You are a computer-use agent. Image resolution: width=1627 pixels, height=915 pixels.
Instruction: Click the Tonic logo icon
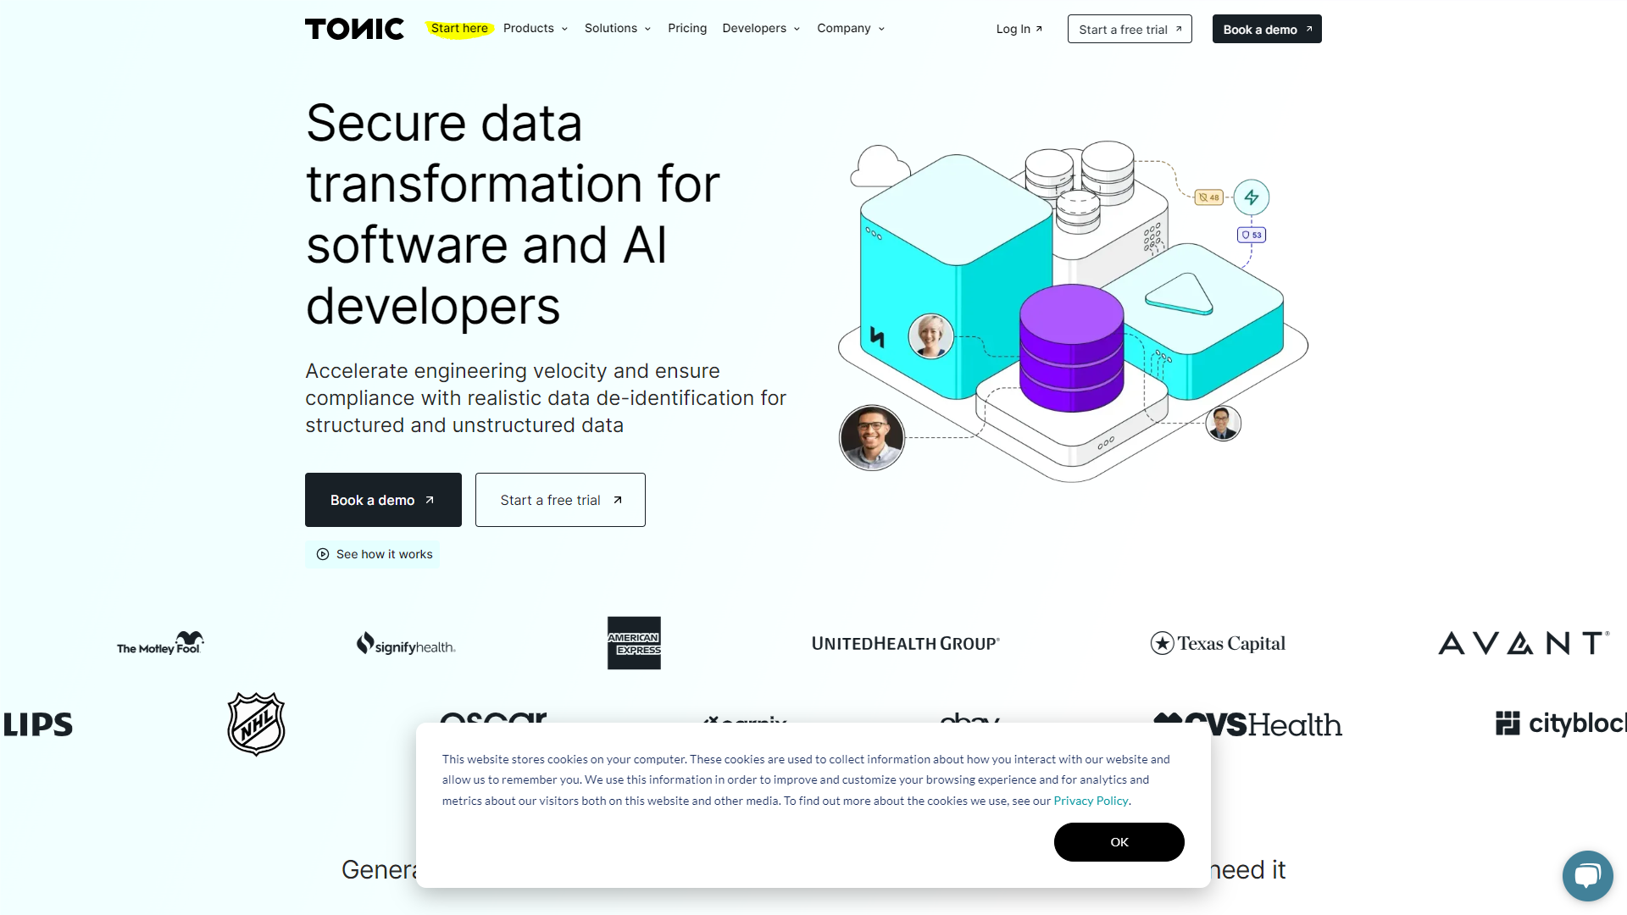pos(354,28)
